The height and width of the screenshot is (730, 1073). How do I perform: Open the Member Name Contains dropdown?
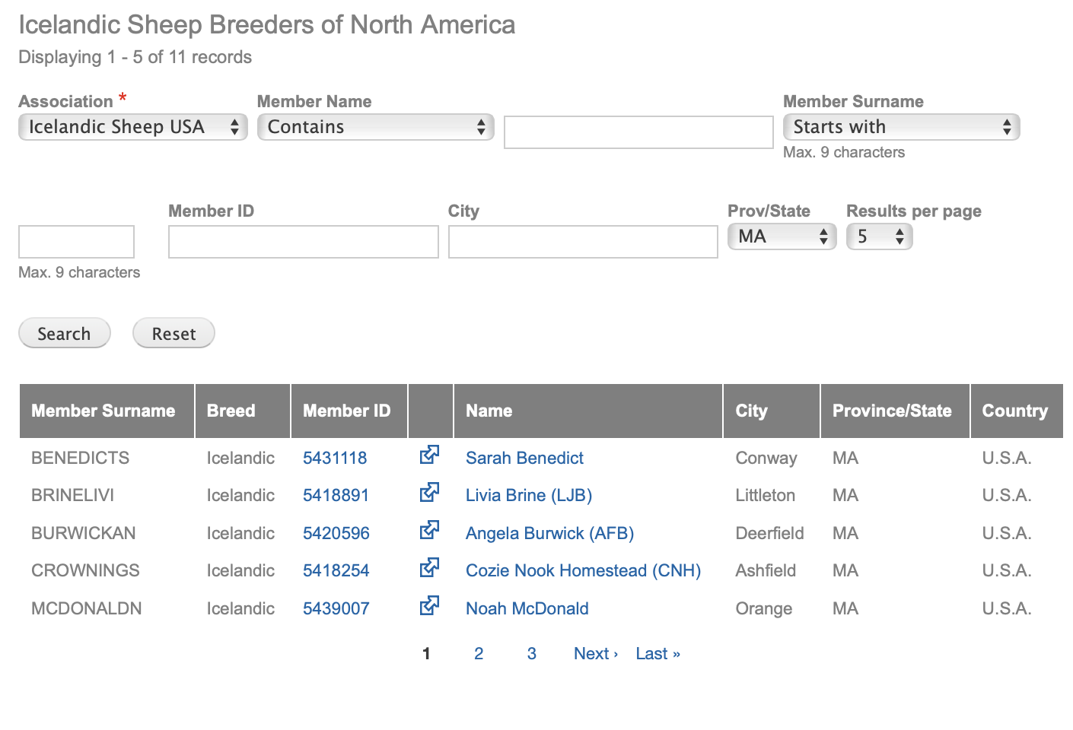(376, 127)
